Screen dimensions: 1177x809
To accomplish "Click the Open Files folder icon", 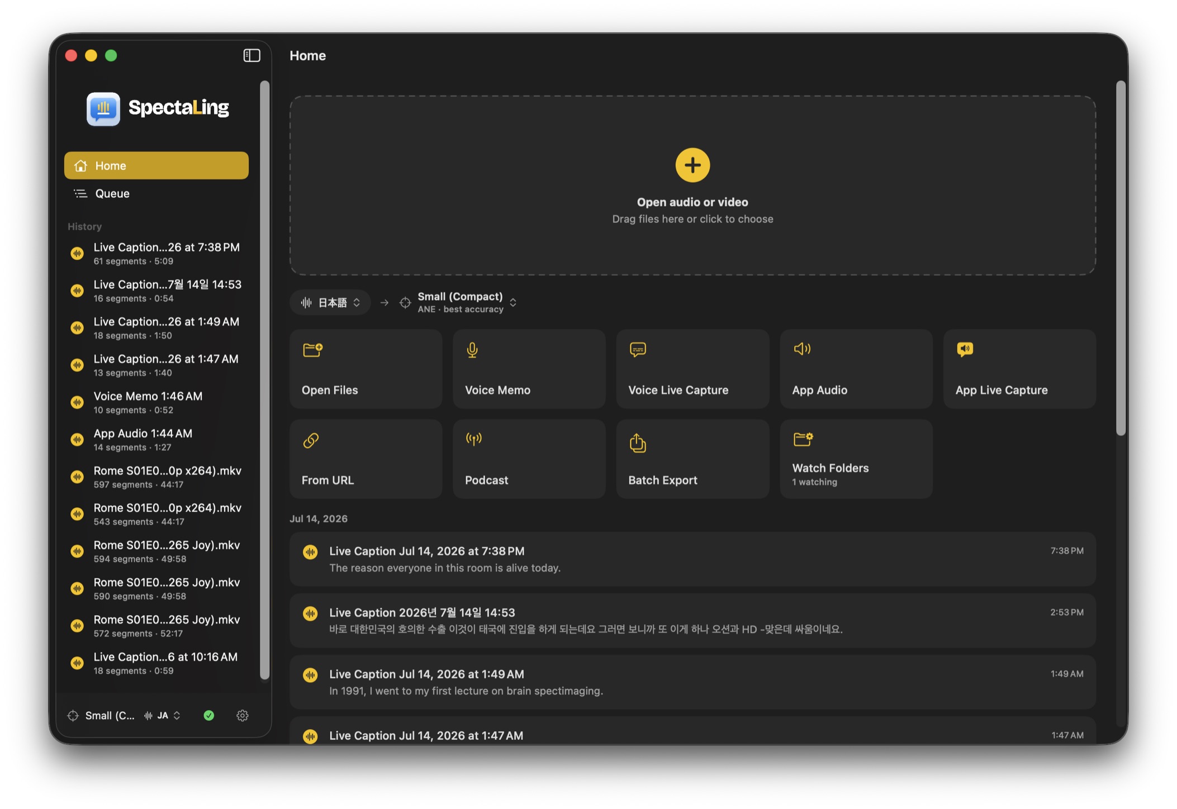I will [312, 350].
